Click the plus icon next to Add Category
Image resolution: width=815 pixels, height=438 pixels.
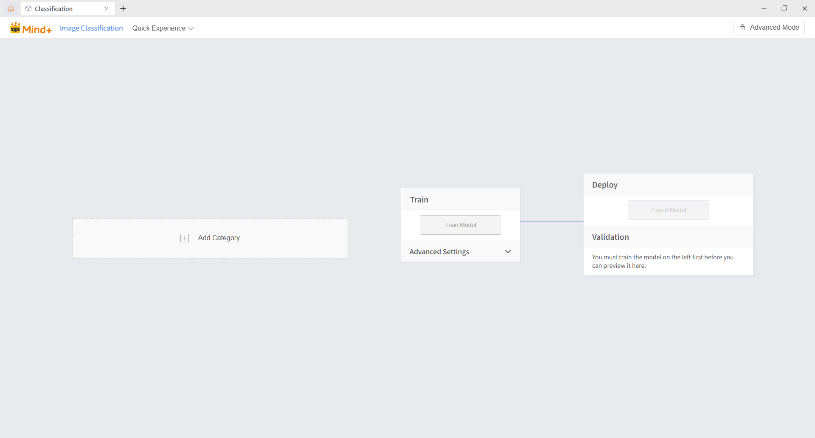tap(185, 238)
